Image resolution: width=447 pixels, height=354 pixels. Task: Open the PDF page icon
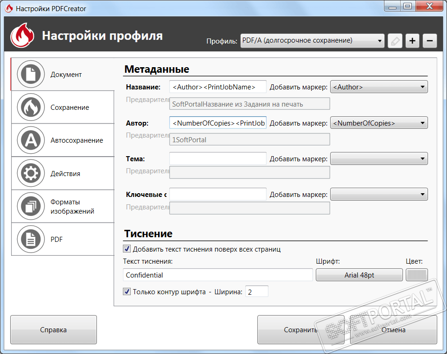31,239
